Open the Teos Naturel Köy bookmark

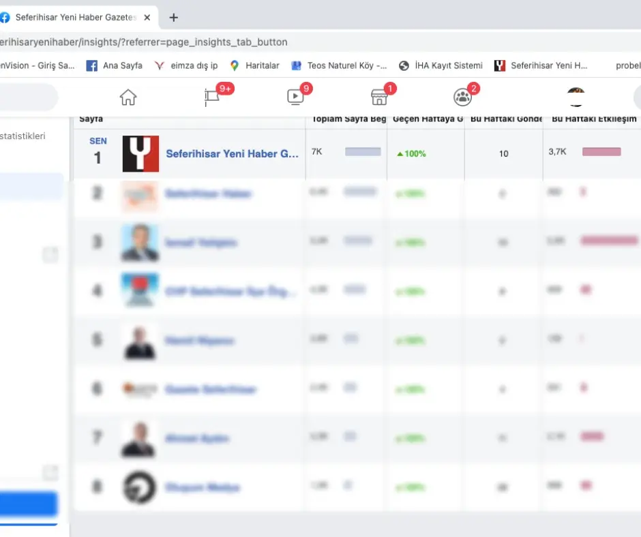pos(339,65)
